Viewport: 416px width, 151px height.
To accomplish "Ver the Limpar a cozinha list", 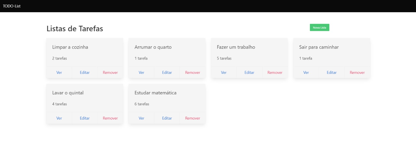I will click(x=59, y=72).
